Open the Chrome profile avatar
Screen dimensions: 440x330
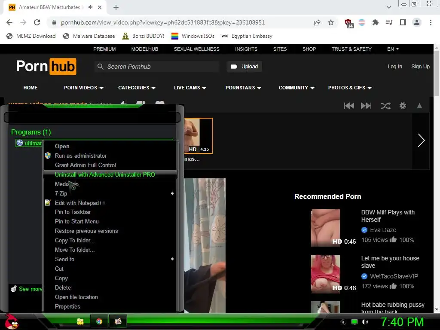pos(417,22)
